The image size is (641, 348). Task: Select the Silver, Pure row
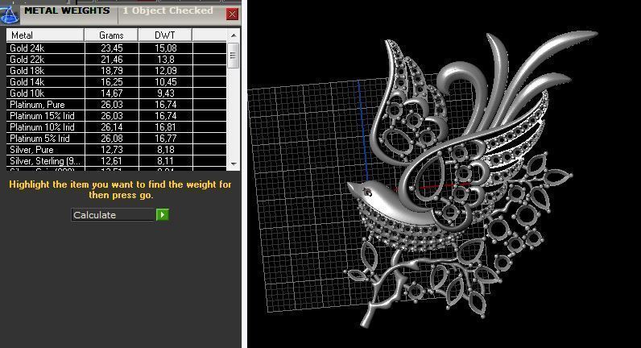coord(117,150)
